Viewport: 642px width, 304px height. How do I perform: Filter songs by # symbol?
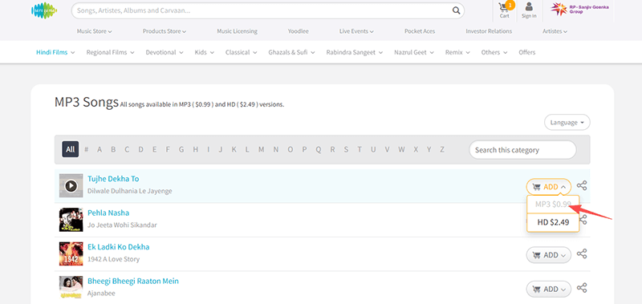(x=87, y=149)
